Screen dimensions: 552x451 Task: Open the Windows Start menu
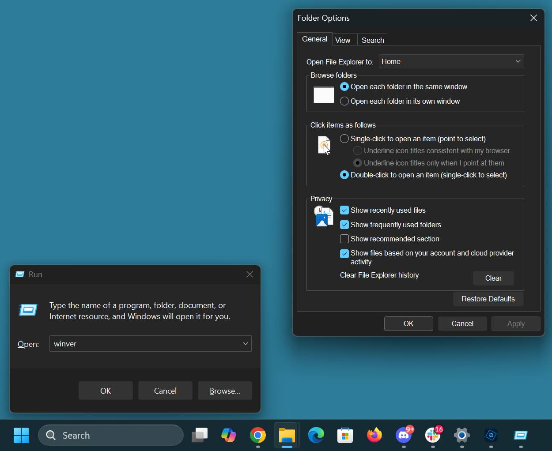point(21,435)
